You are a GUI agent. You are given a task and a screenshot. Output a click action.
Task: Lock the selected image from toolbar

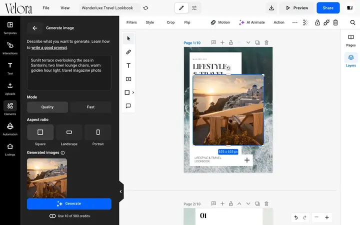[x=317, y=22]
